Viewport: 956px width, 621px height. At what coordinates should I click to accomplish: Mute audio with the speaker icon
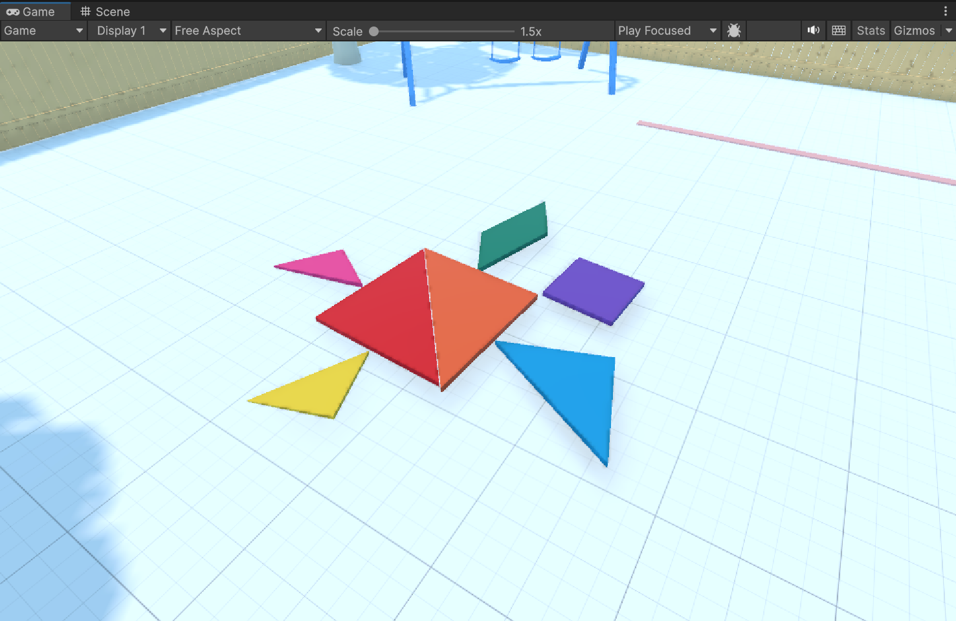pyautogui.click(x=814, y=31)
